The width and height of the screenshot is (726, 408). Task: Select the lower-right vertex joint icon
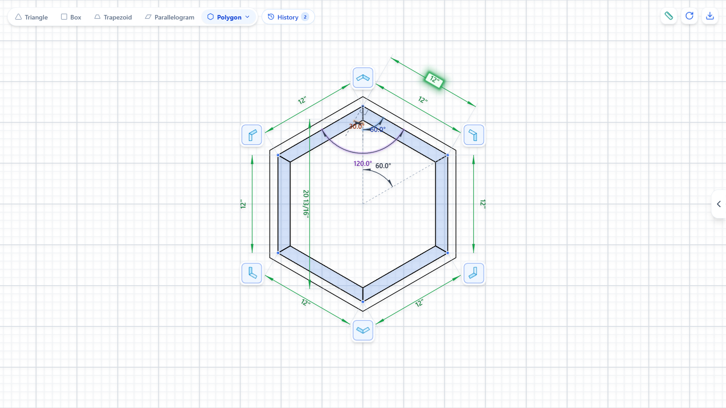click(474, 273)
